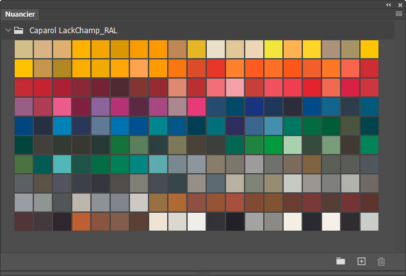406x276 pixels.
Task: Click the trash icon to delete swatch
Action: pyautogui.click(x=382, y=261)
